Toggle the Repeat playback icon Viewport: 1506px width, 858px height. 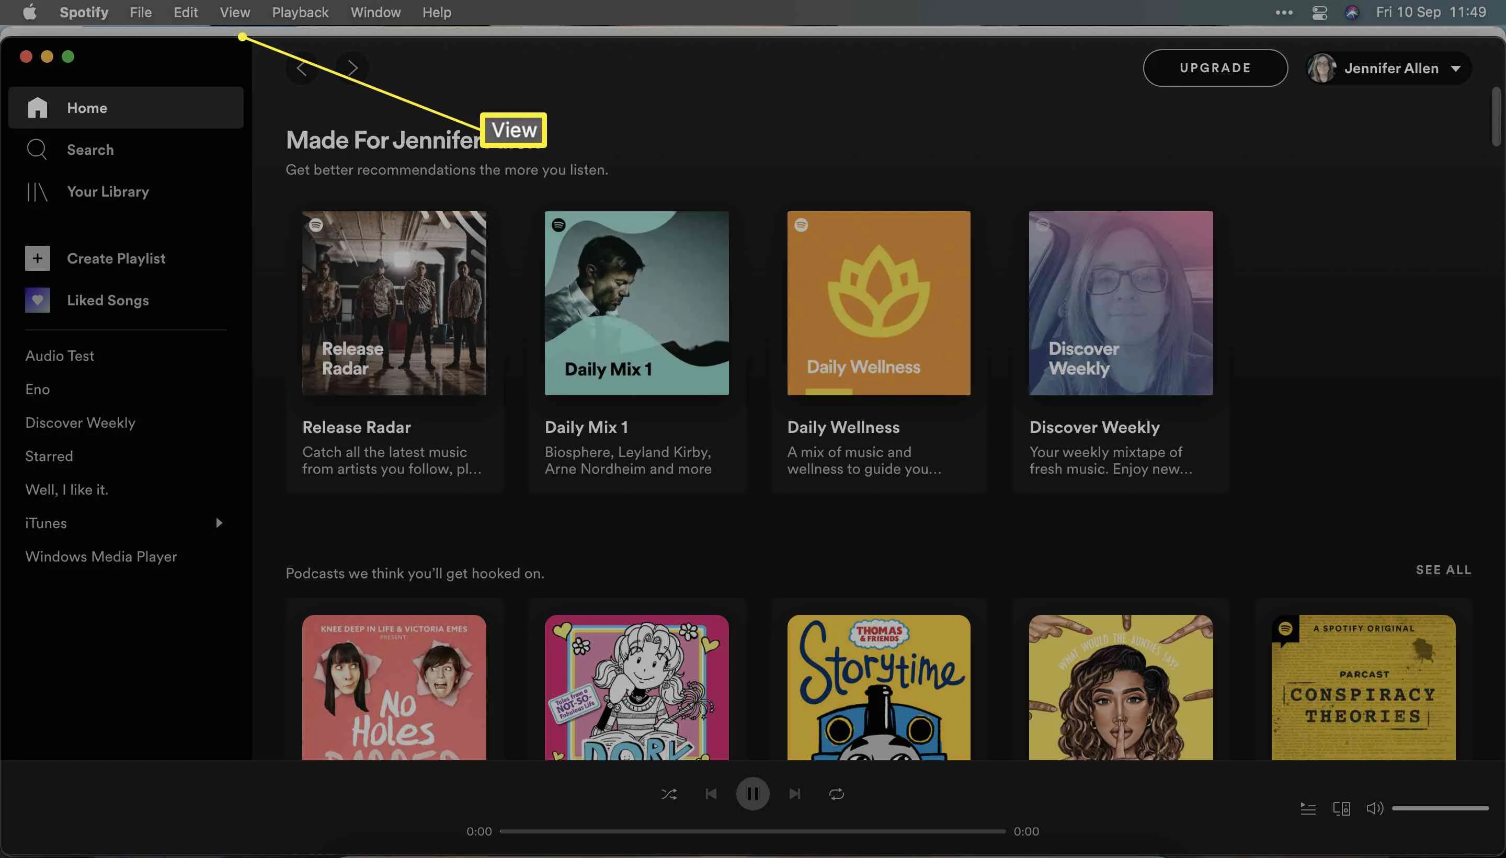(836, 794)
